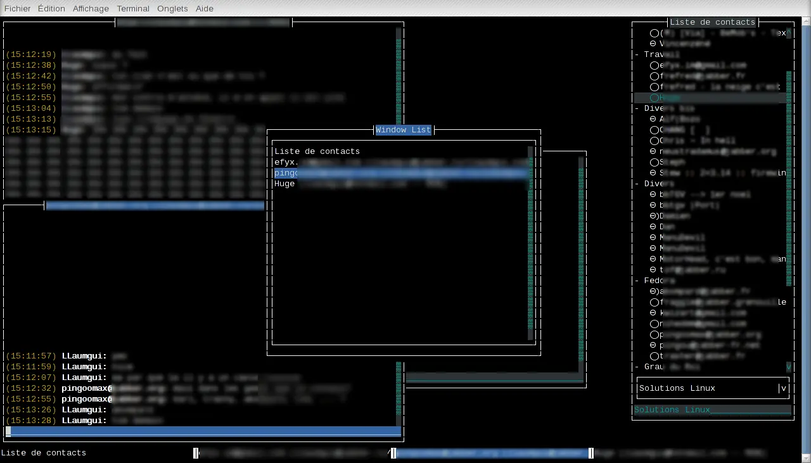The width and height of the screenshot is (811, 463).
Task: Click LLaumgui message at 15:11:57
Action: (x=67, y=356)
